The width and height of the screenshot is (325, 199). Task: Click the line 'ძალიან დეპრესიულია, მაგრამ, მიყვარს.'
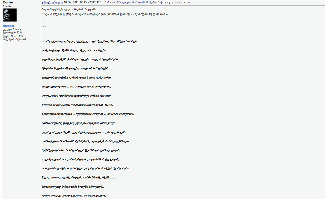[x=69, y=9]
